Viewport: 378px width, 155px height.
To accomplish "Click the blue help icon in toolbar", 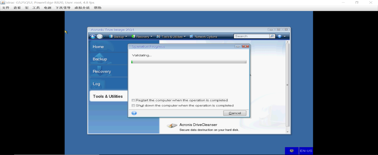I will coord(280,36).
